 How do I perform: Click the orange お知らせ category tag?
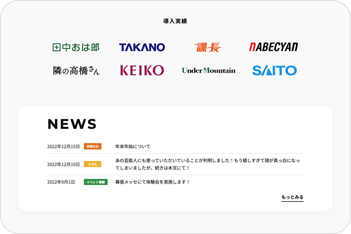pyautogui.click(x=92, y=146)
